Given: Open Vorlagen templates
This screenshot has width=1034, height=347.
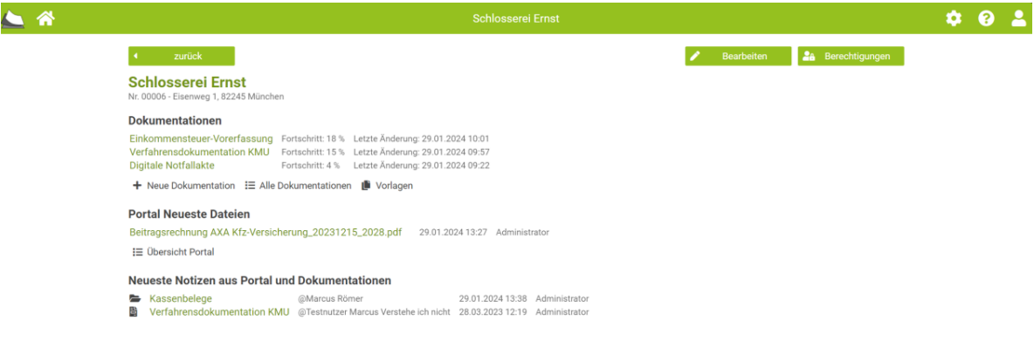Looking at the screenshot, I should (387, 186).
